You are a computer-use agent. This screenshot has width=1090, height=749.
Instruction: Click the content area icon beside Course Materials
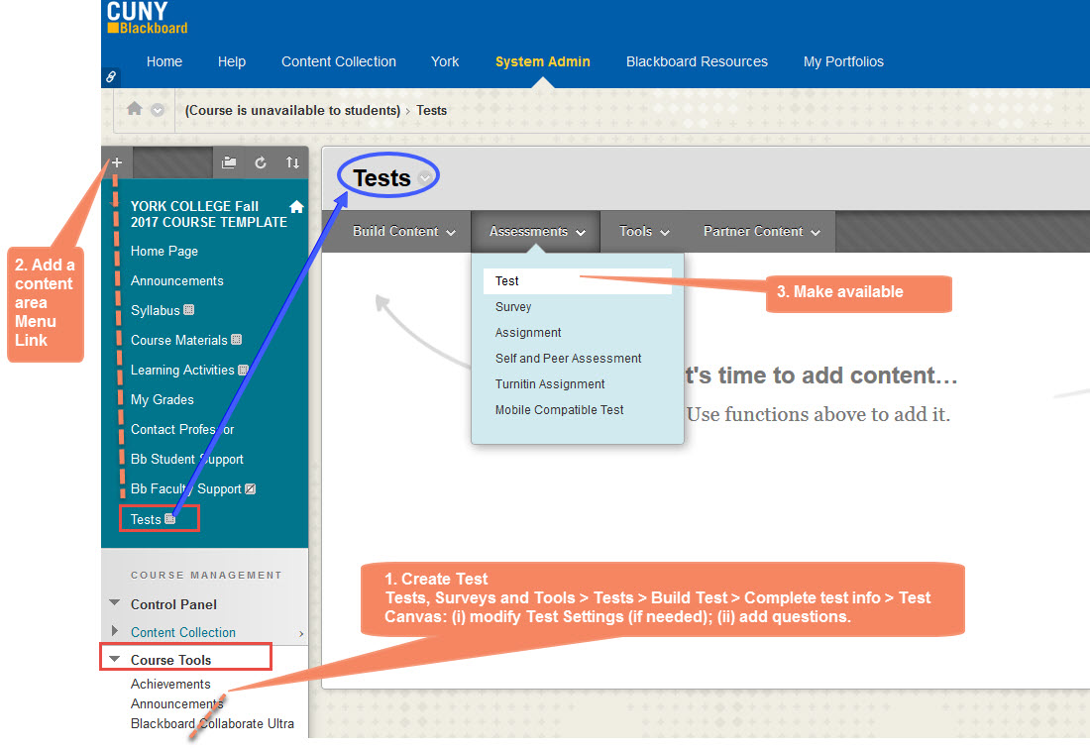coord(234,340)
